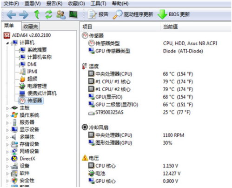Image resolution: width=232 pixels, height=188 pixels.
Task: Open the 帮助(H) menu
Action: pyautogui.click(x=120, y=3)
